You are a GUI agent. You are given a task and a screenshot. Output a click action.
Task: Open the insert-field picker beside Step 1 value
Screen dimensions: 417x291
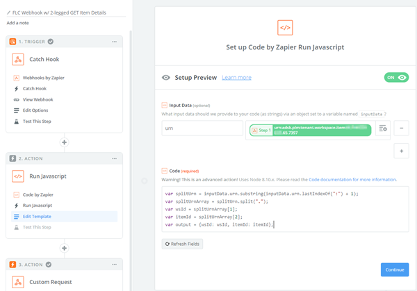[x=383, y=128]
